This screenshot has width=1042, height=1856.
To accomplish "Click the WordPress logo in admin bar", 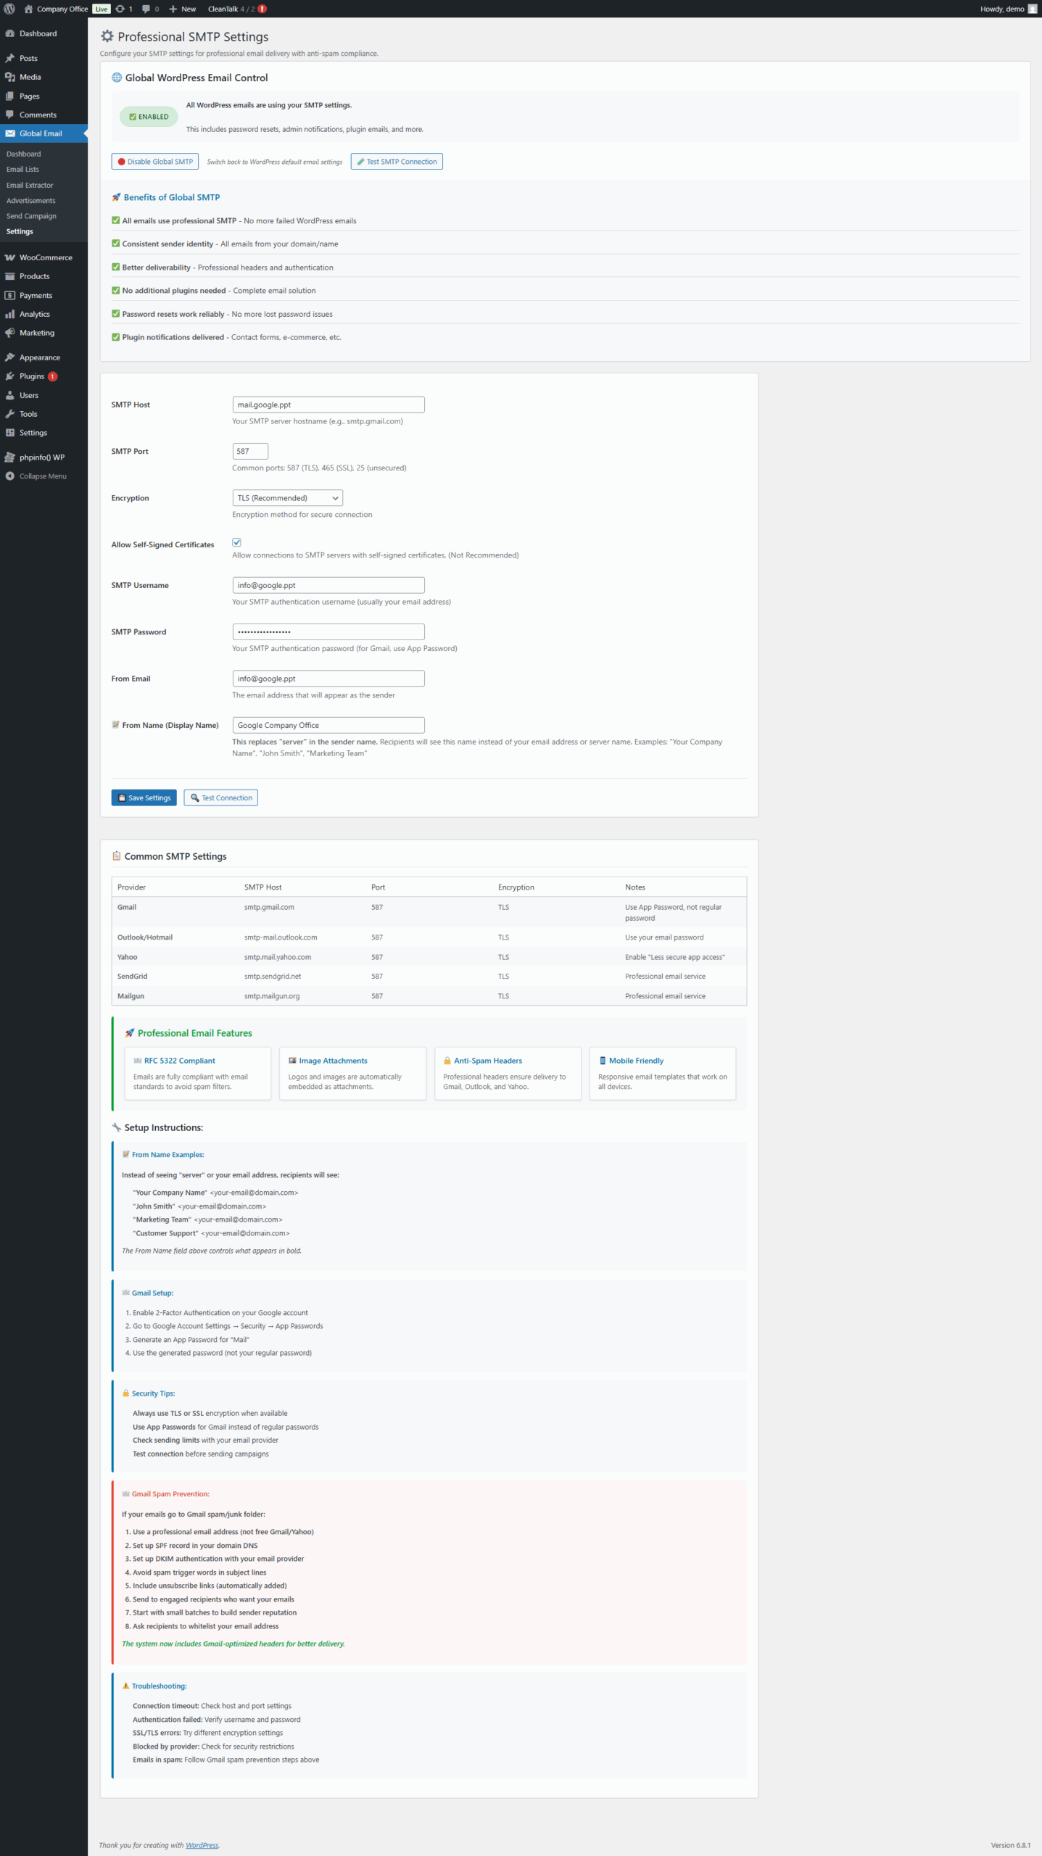I will click(9, 9).
